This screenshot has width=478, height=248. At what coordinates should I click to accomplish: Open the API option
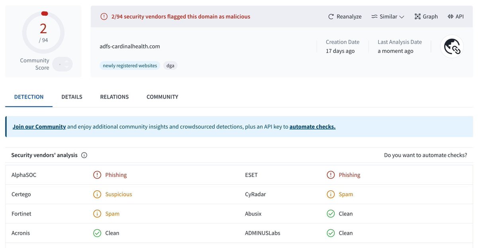pos(456,16)
